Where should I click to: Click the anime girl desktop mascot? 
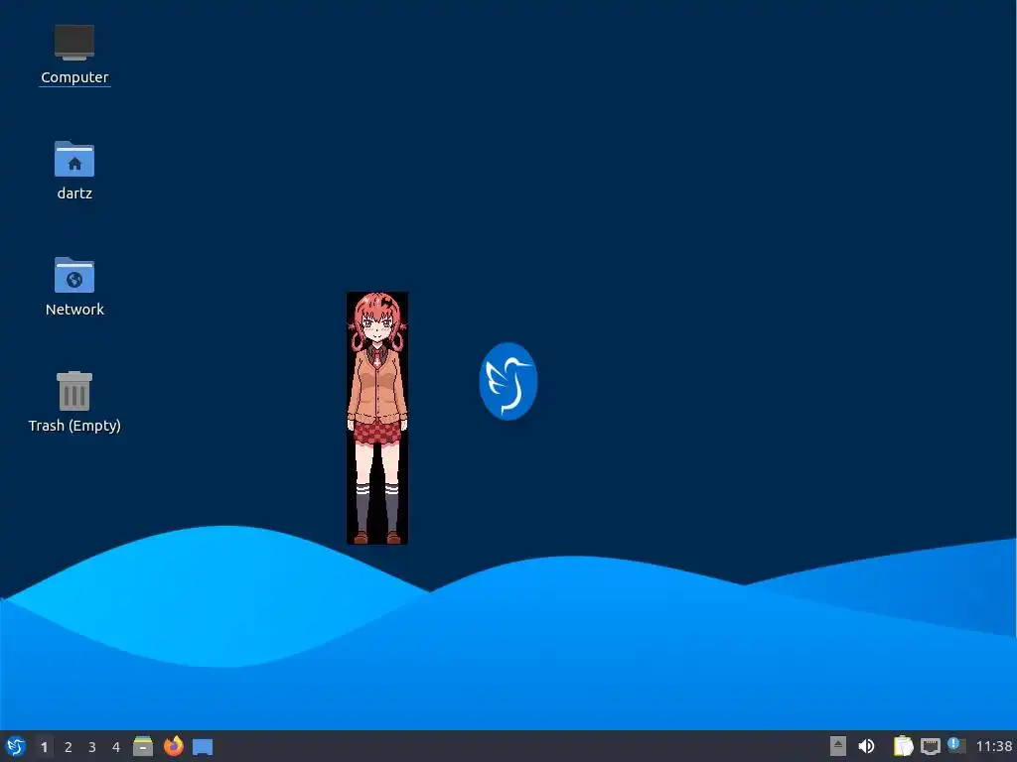376,418
